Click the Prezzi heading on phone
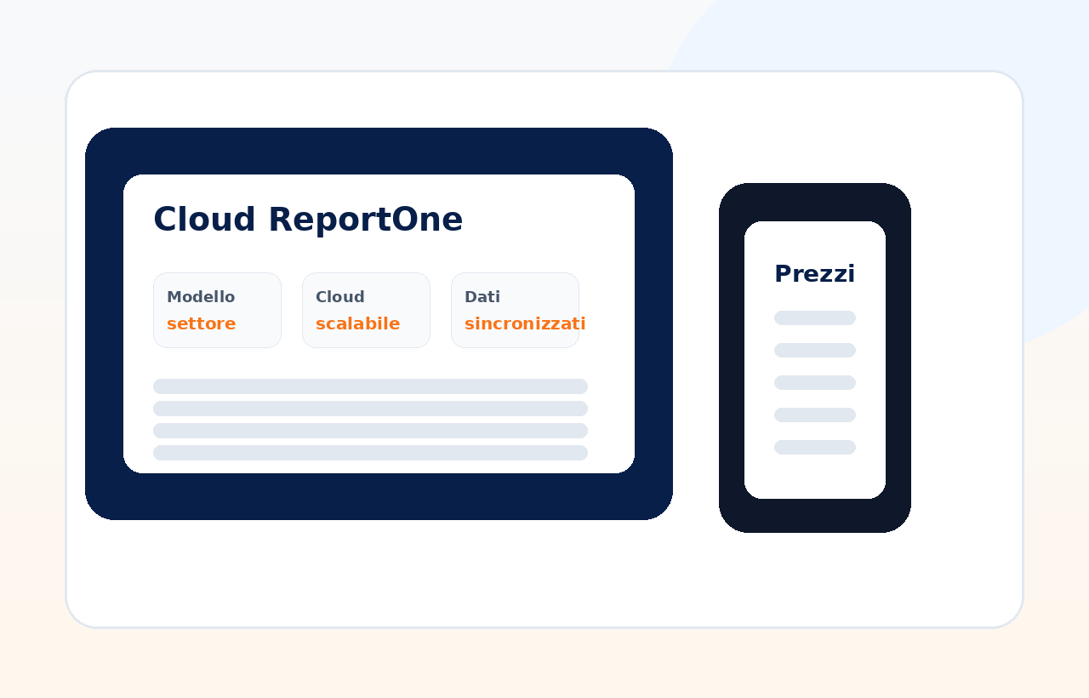 [x=814, y=274]
